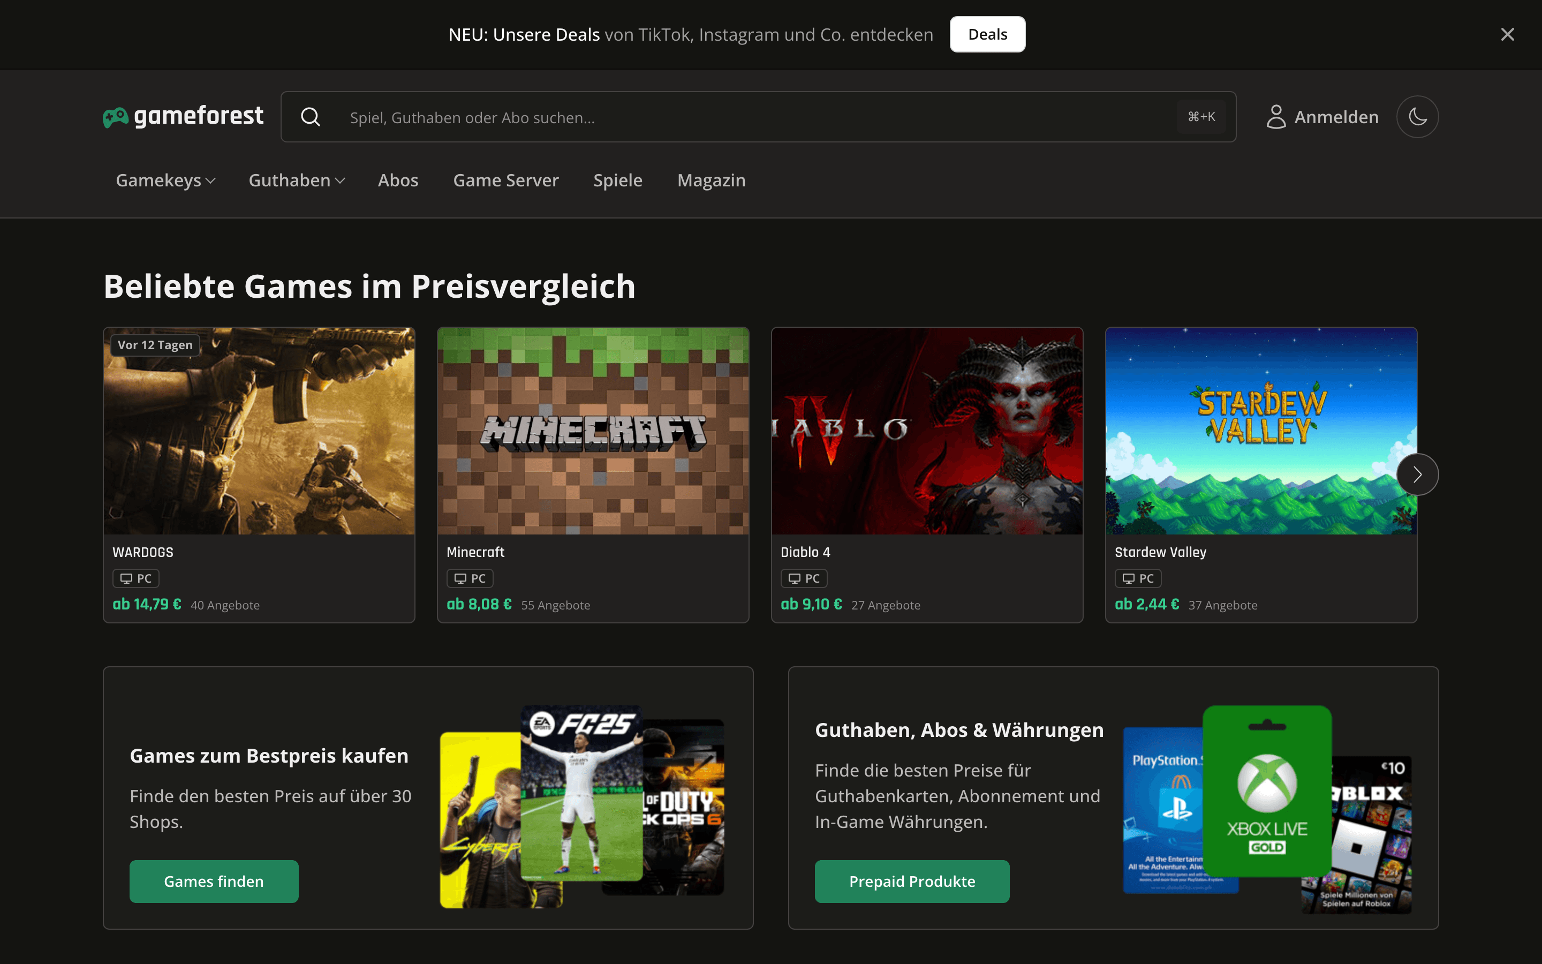Click the Stardew Valley title text
1542x964 pixels.
tap(1160, 552)
